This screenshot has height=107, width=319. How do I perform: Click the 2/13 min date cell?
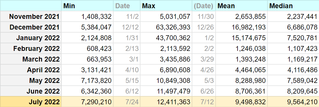[127, 48]
